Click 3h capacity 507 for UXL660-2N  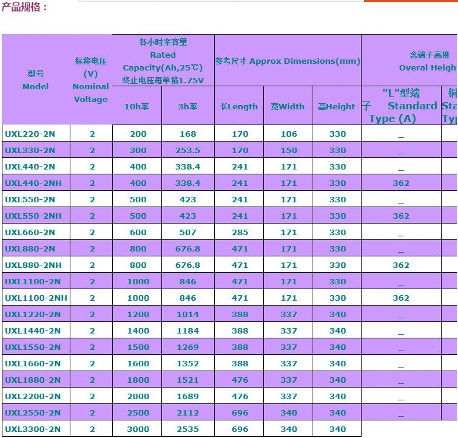(188, 232)
